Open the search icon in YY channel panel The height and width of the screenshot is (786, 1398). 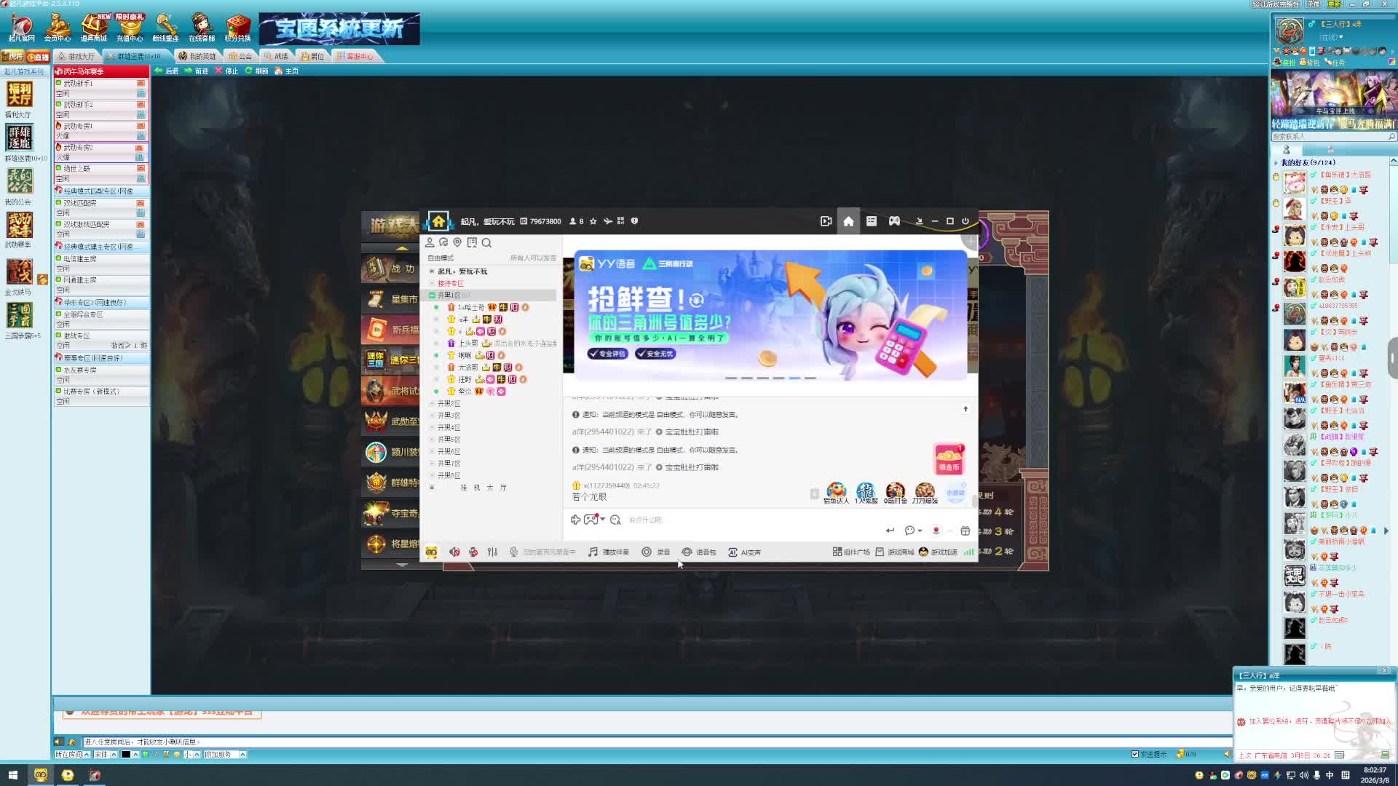click(x=486, y=243)
